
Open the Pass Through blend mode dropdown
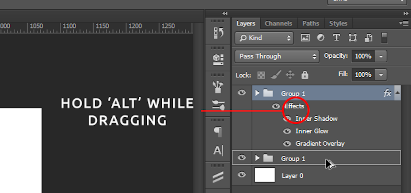(278, 56)
